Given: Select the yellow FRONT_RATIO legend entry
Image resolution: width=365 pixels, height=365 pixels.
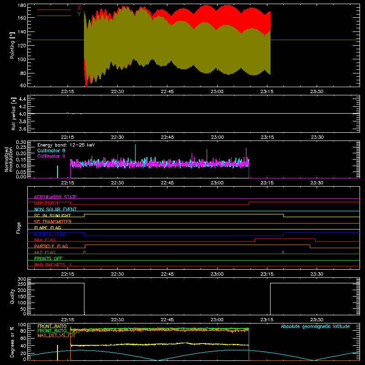Looking at the screenshot, I should (52, 326).
